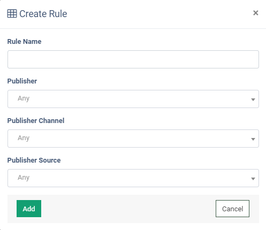Open the Publisher combo box
The height and width of the screenshot is (230, 266).
pyautogui.click(x=133, y=99)
